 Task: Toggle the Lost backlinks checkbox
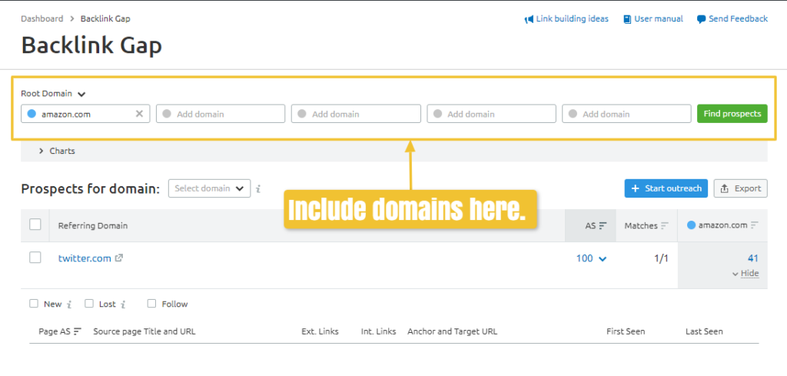[89, 304]
